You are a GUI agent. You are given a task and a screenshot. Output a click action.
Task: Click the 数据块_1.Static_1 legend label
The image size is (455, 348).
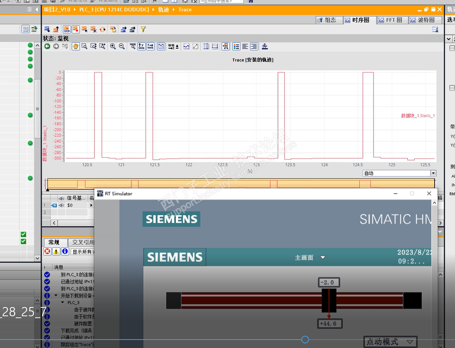point(418,116)
